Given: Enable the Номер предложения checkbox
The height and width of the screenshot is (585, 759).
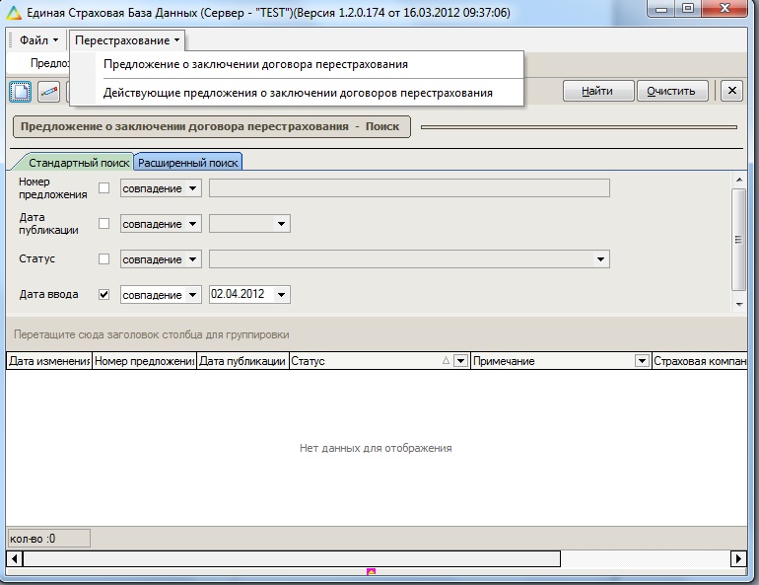Looking at the screenshot, I should pyautogui.click(x=104, y=188).
